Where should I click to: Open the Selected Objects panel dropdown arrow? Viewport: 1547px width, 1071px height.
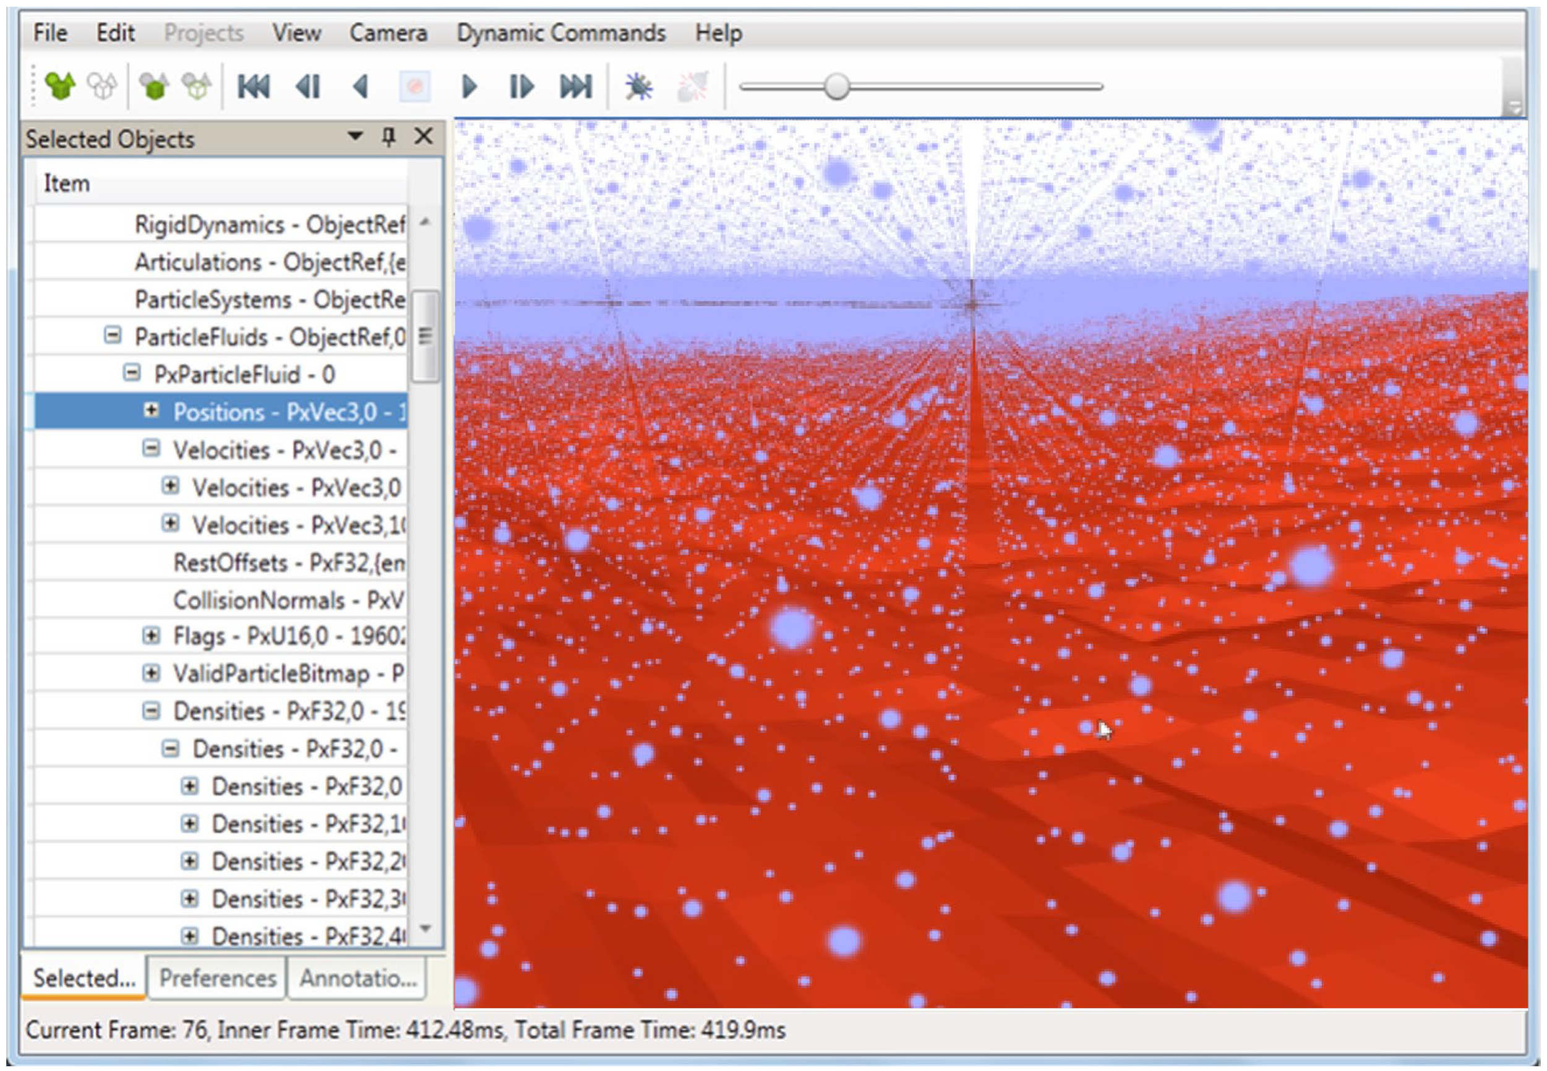click(355, 137)
